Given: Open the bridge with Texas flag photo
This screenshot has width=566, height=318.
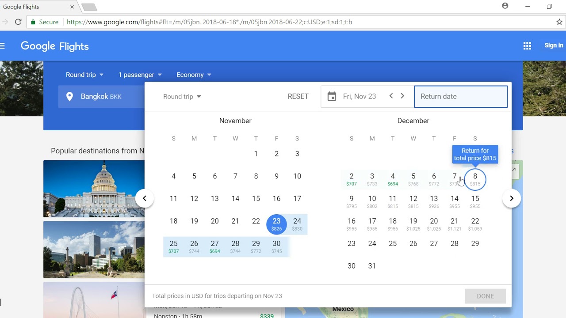Looking at the screenshot, I should (94, 300).
